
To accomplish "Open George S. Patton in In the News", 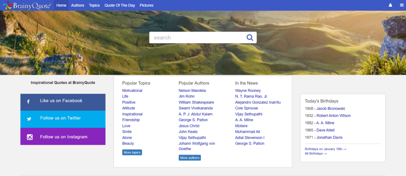I will [x=250, y=144].
